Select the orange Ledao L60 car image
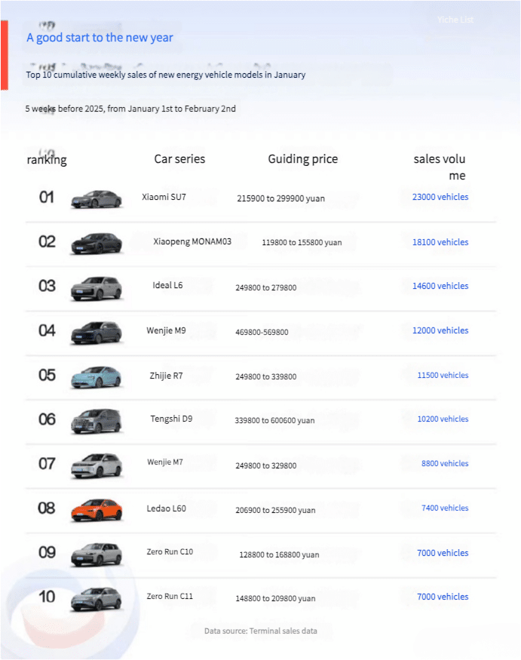521x660 pixels. pyautogui.click(x=97, y=510)
